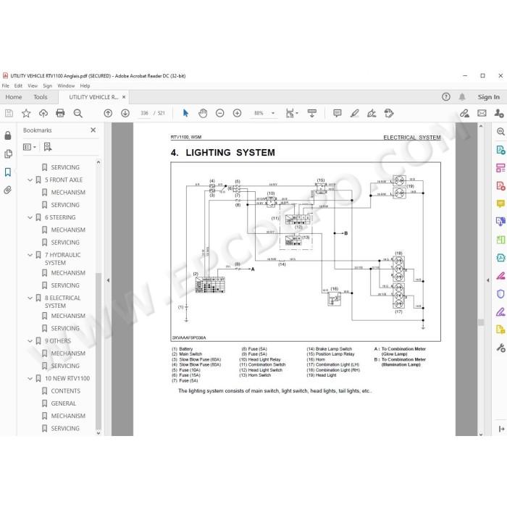The height and width of the screenshot is (507, 507).
Task: Click the Sign In link
Action: [x=489, y=97]
